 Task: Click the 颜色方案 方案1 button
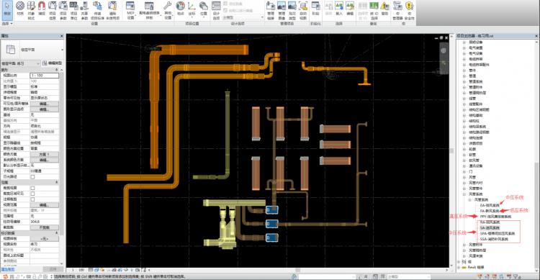(44, 154)
